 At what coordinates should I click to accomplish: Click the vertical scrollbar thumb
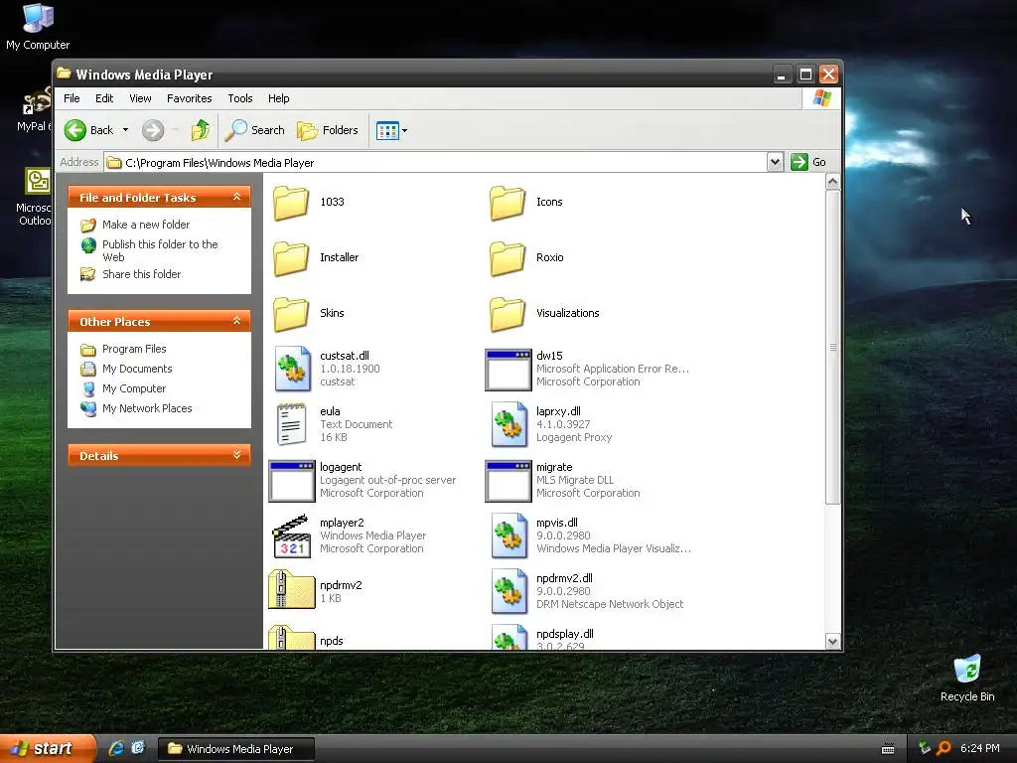pyautogui.click(x=833, y=347)
